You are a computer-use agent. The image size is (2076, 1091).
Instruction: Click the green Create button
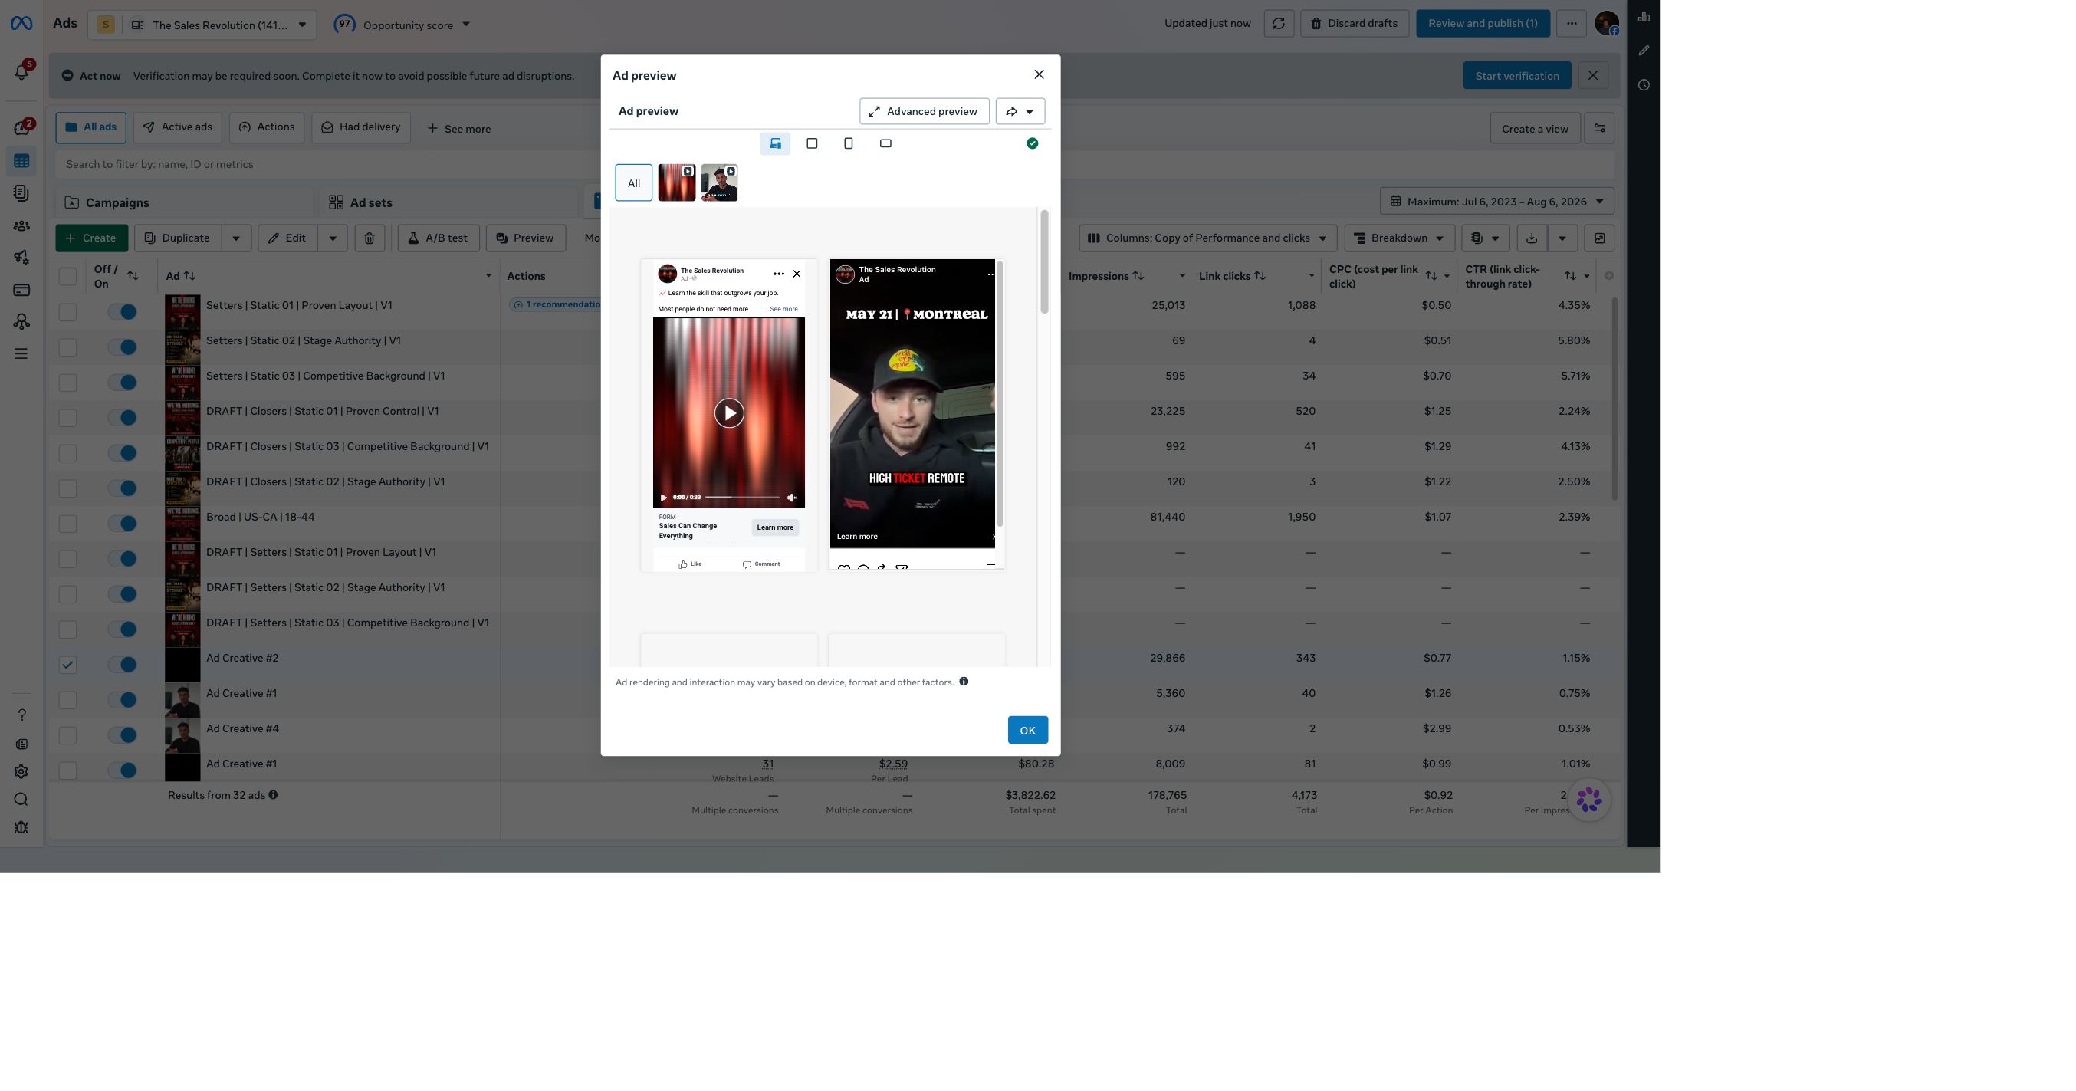tap(92, 238)
